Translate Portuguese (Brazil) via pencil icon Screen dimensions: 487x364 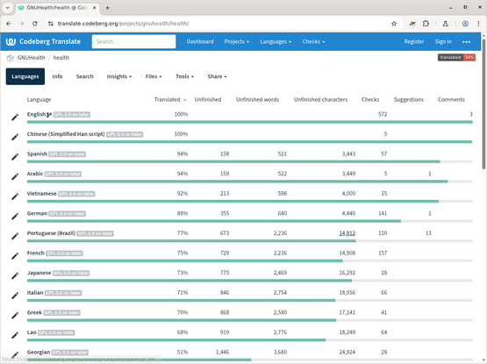15,236
